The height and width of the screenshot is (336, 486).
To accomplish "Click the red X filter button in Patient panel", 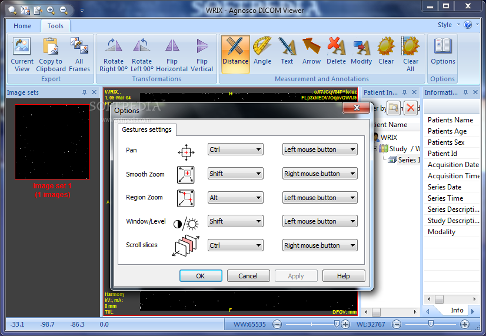I will [410, 108].
